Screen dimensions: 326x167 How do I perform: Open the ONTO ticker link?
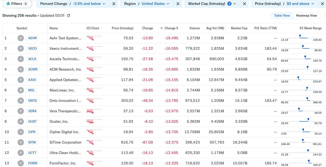[x=33, y=100]
